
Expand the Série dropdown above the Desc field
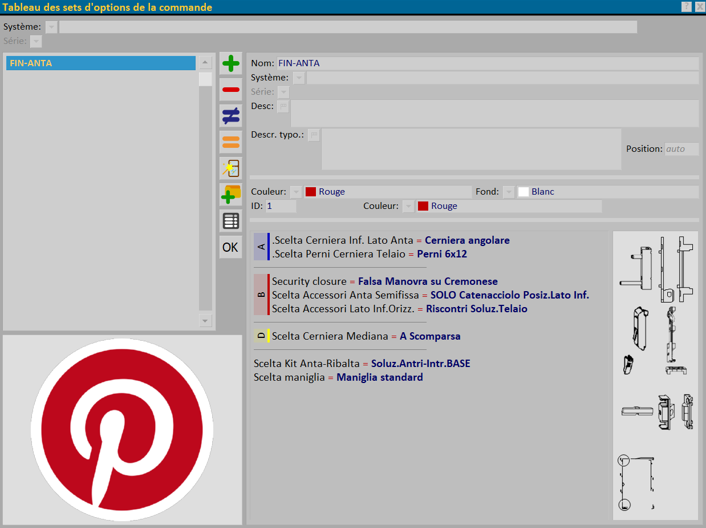coord(283,92)
